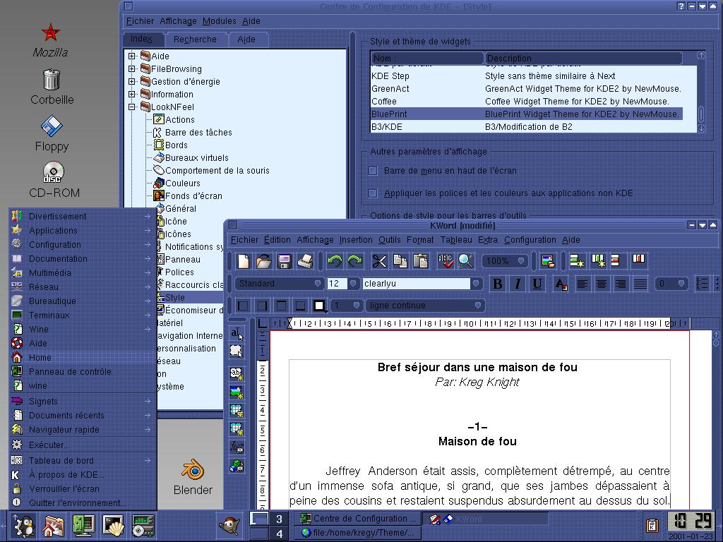Center align the text
Viewport: 723px width, 542px height.
tap(602, 284)
